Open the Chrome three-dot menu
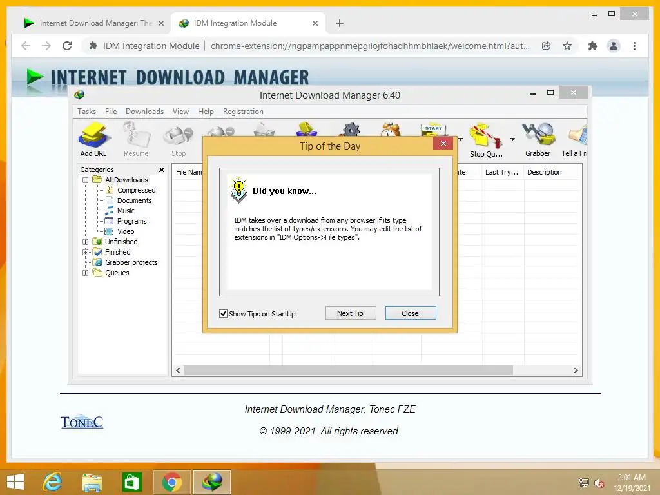The image size is (660, 495). click(x=634, y=46)
